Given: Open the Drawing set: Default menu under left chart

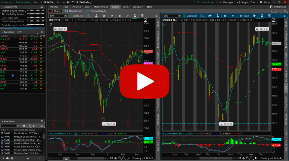Looking at the screenshot, I should point(143,158).
